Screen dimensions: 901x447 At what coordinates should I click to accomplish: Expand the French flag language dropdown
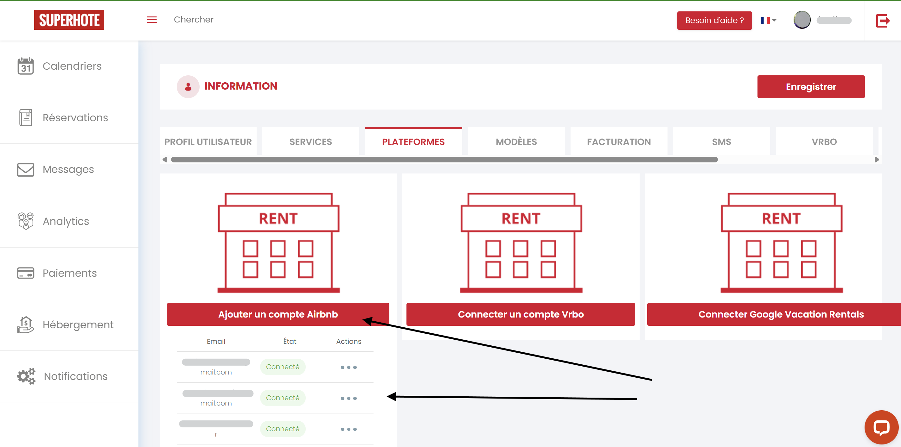[768, 21]
